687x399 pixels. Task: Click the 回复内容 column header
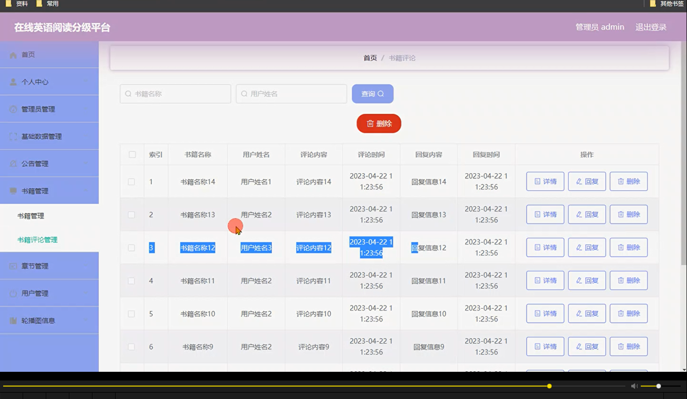(x=429, y=155)
